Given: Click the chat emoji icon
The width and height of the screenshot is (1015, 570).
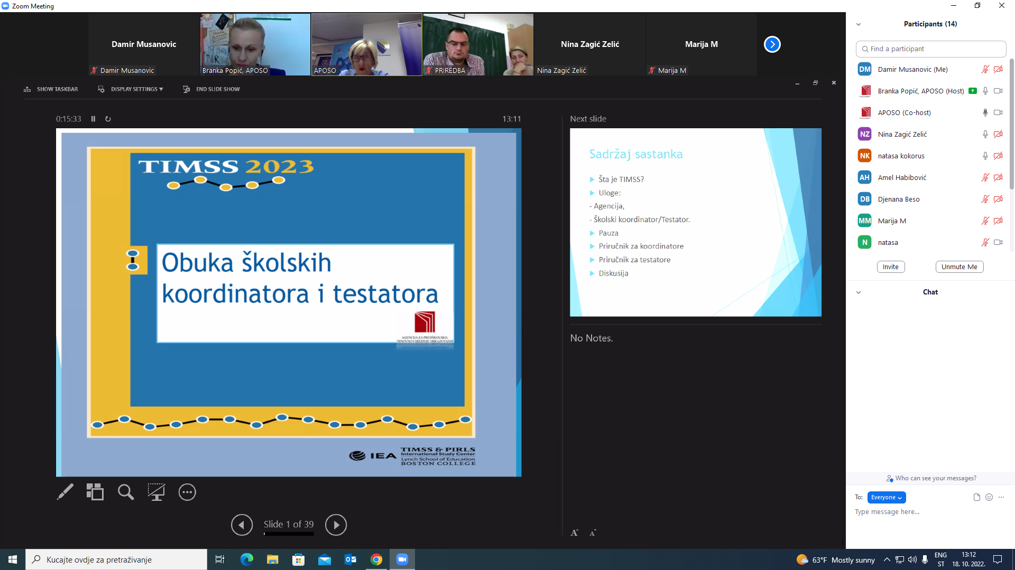Looking at the screenshot, I should (x=989, y=497).
